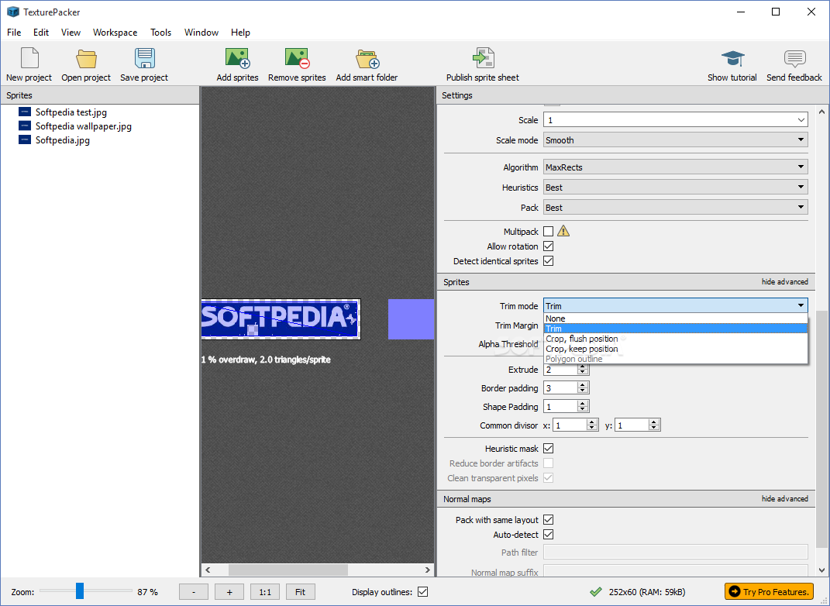
Task: Click the Publish sprite sheet icon
Action: (x=483, y=57)
